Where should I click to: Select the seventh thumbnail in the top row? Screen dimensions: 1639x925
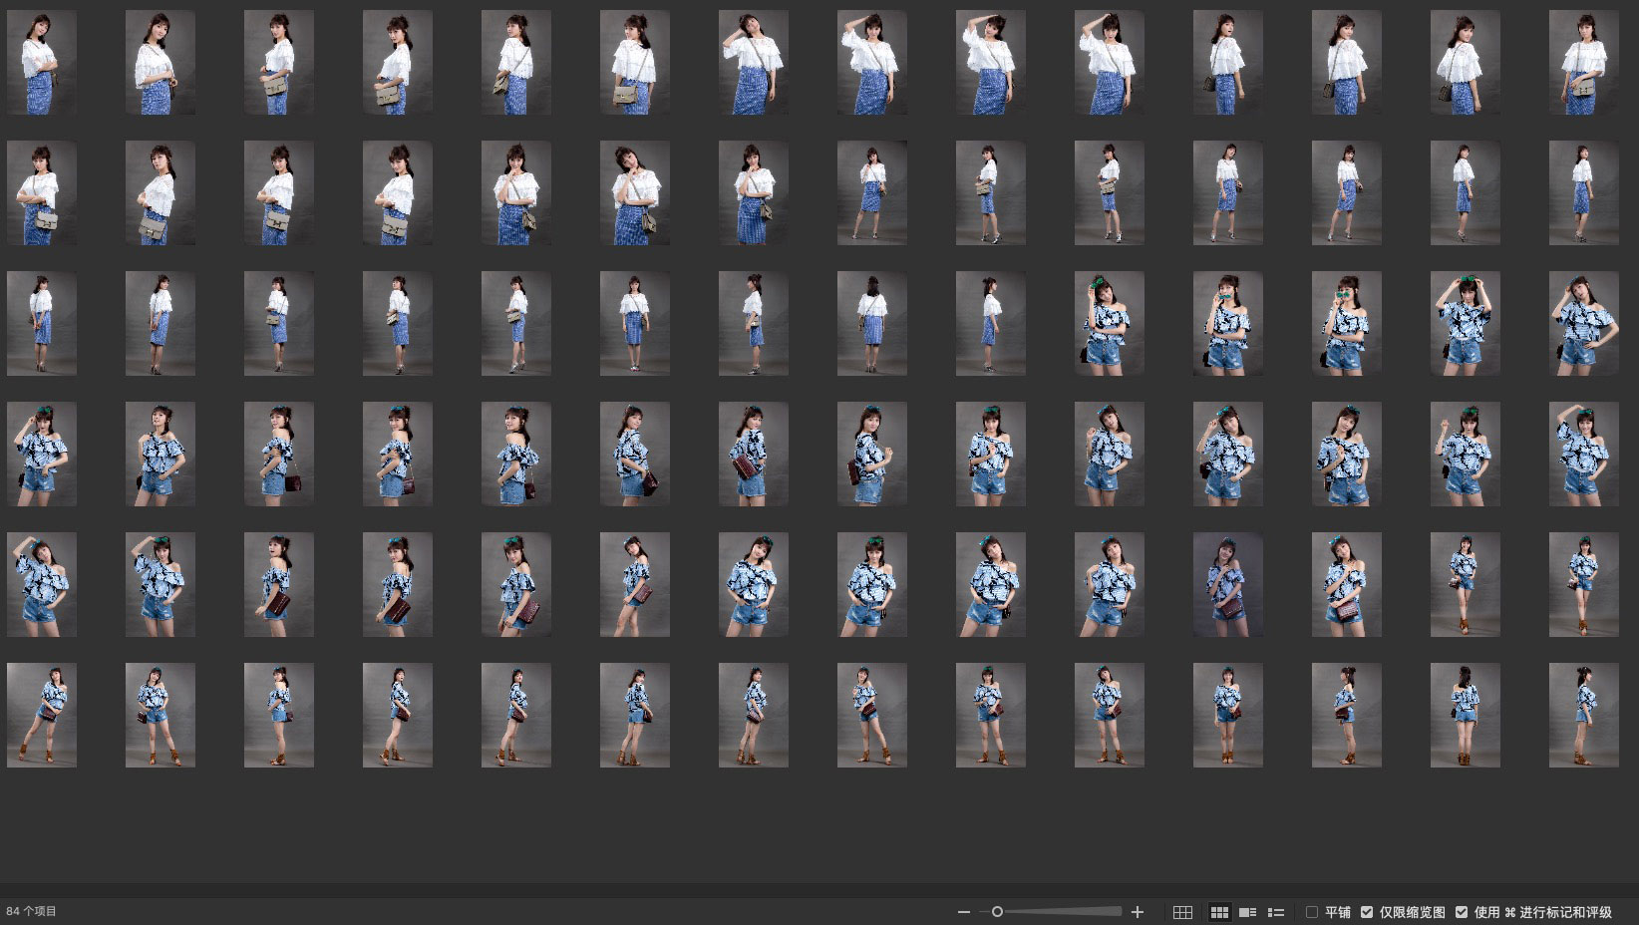click(753, 63)
